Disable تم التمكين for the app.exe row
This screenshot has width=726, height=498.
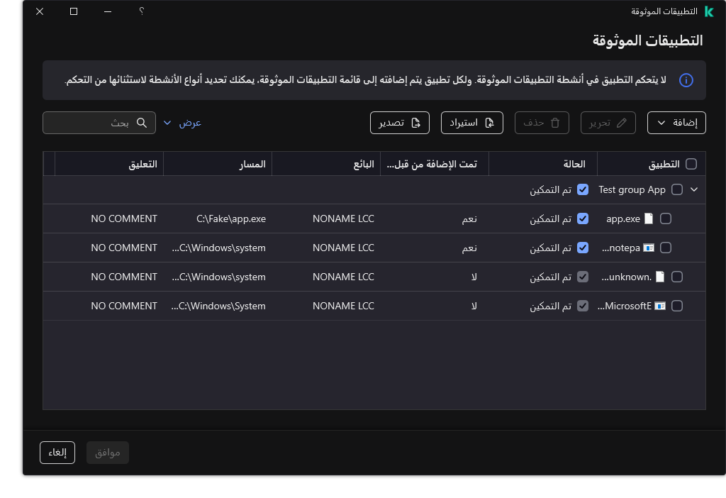[583, 218]
